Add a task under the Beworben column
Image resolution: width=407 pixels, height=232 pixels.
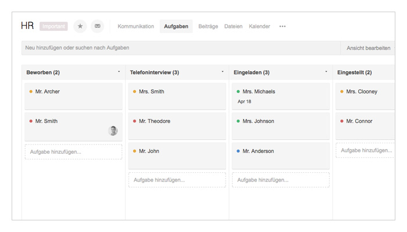point(73,152)
